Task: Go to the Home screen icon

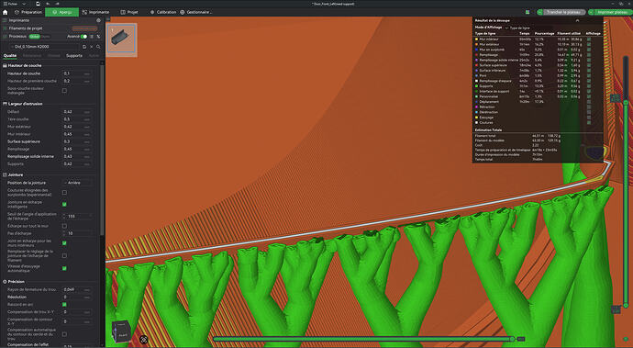Action: click(x=5, y=12)
